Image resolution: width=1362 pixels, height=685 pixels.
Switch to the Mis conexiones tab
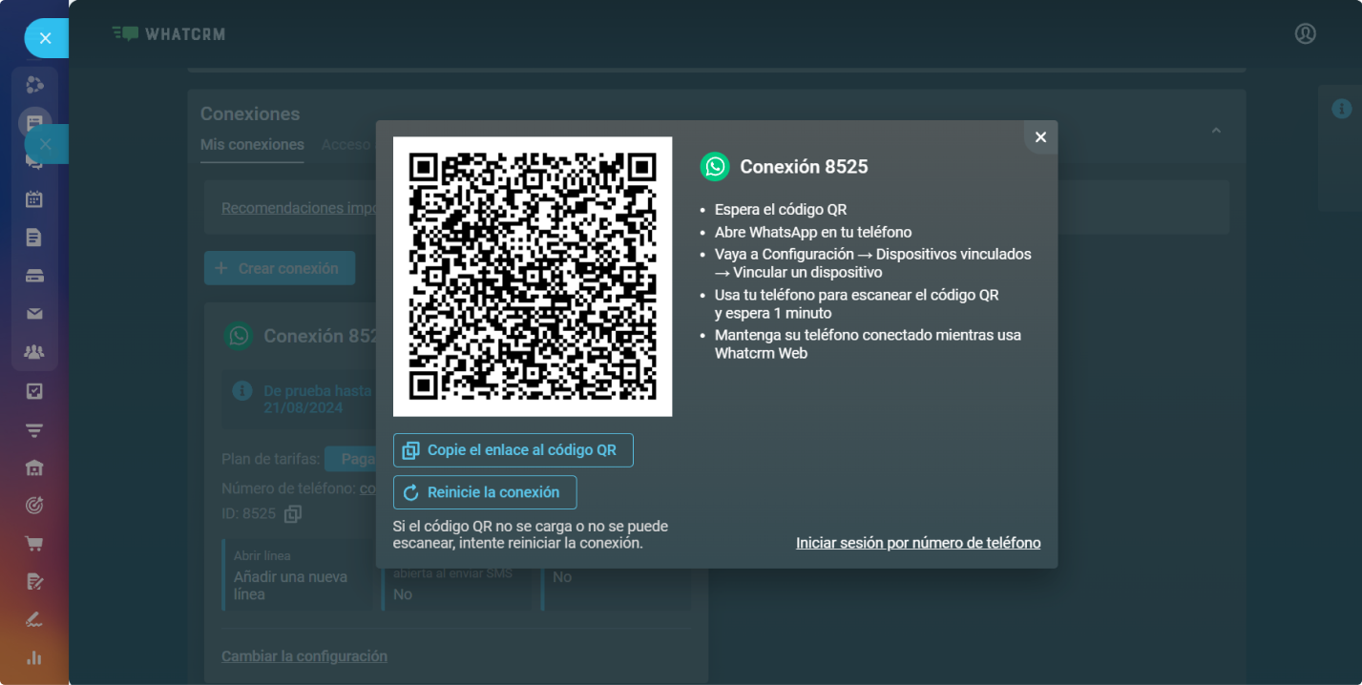pyautogui.click(x=252, y=145)
